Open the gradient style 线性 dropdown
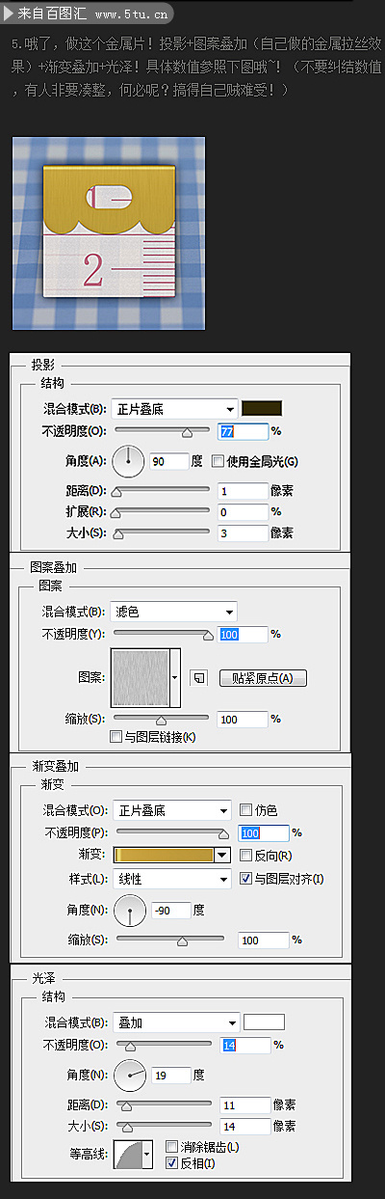Screen dimensions: 385x1199 (172, 879)
